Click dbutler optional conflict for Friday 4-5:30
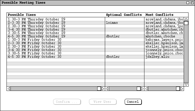 coord(113,57)
